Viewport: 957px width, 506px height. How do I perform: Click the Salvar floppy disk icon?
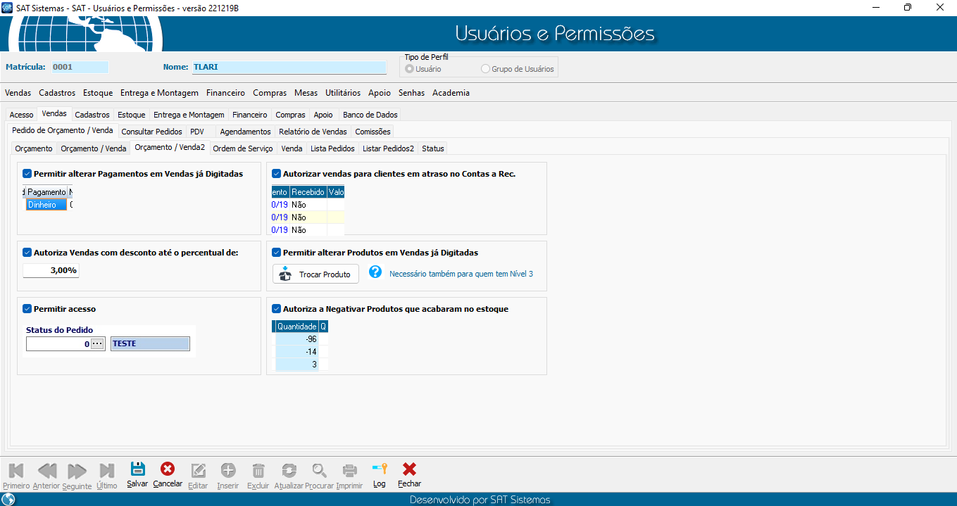(x=137, y=470)
